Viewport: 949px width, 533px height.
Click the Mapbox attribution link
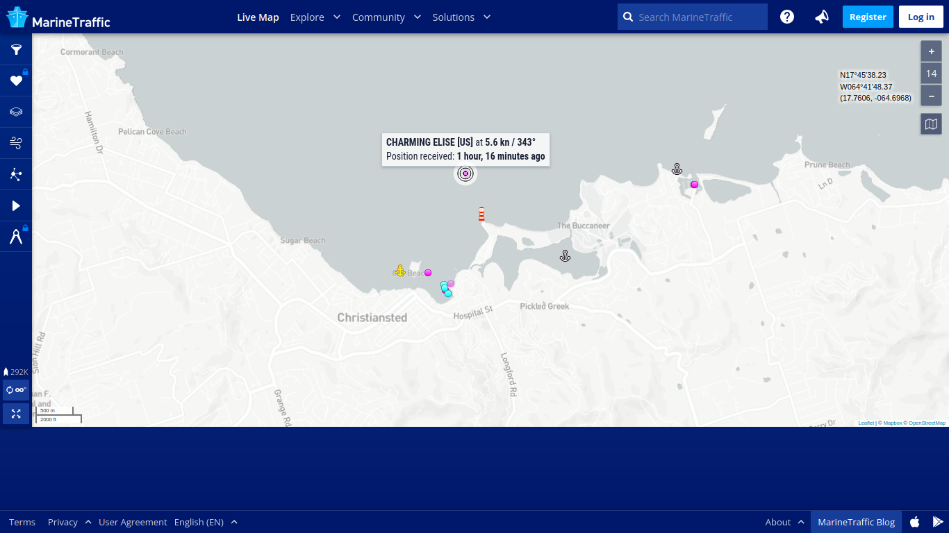pos(892,423)
